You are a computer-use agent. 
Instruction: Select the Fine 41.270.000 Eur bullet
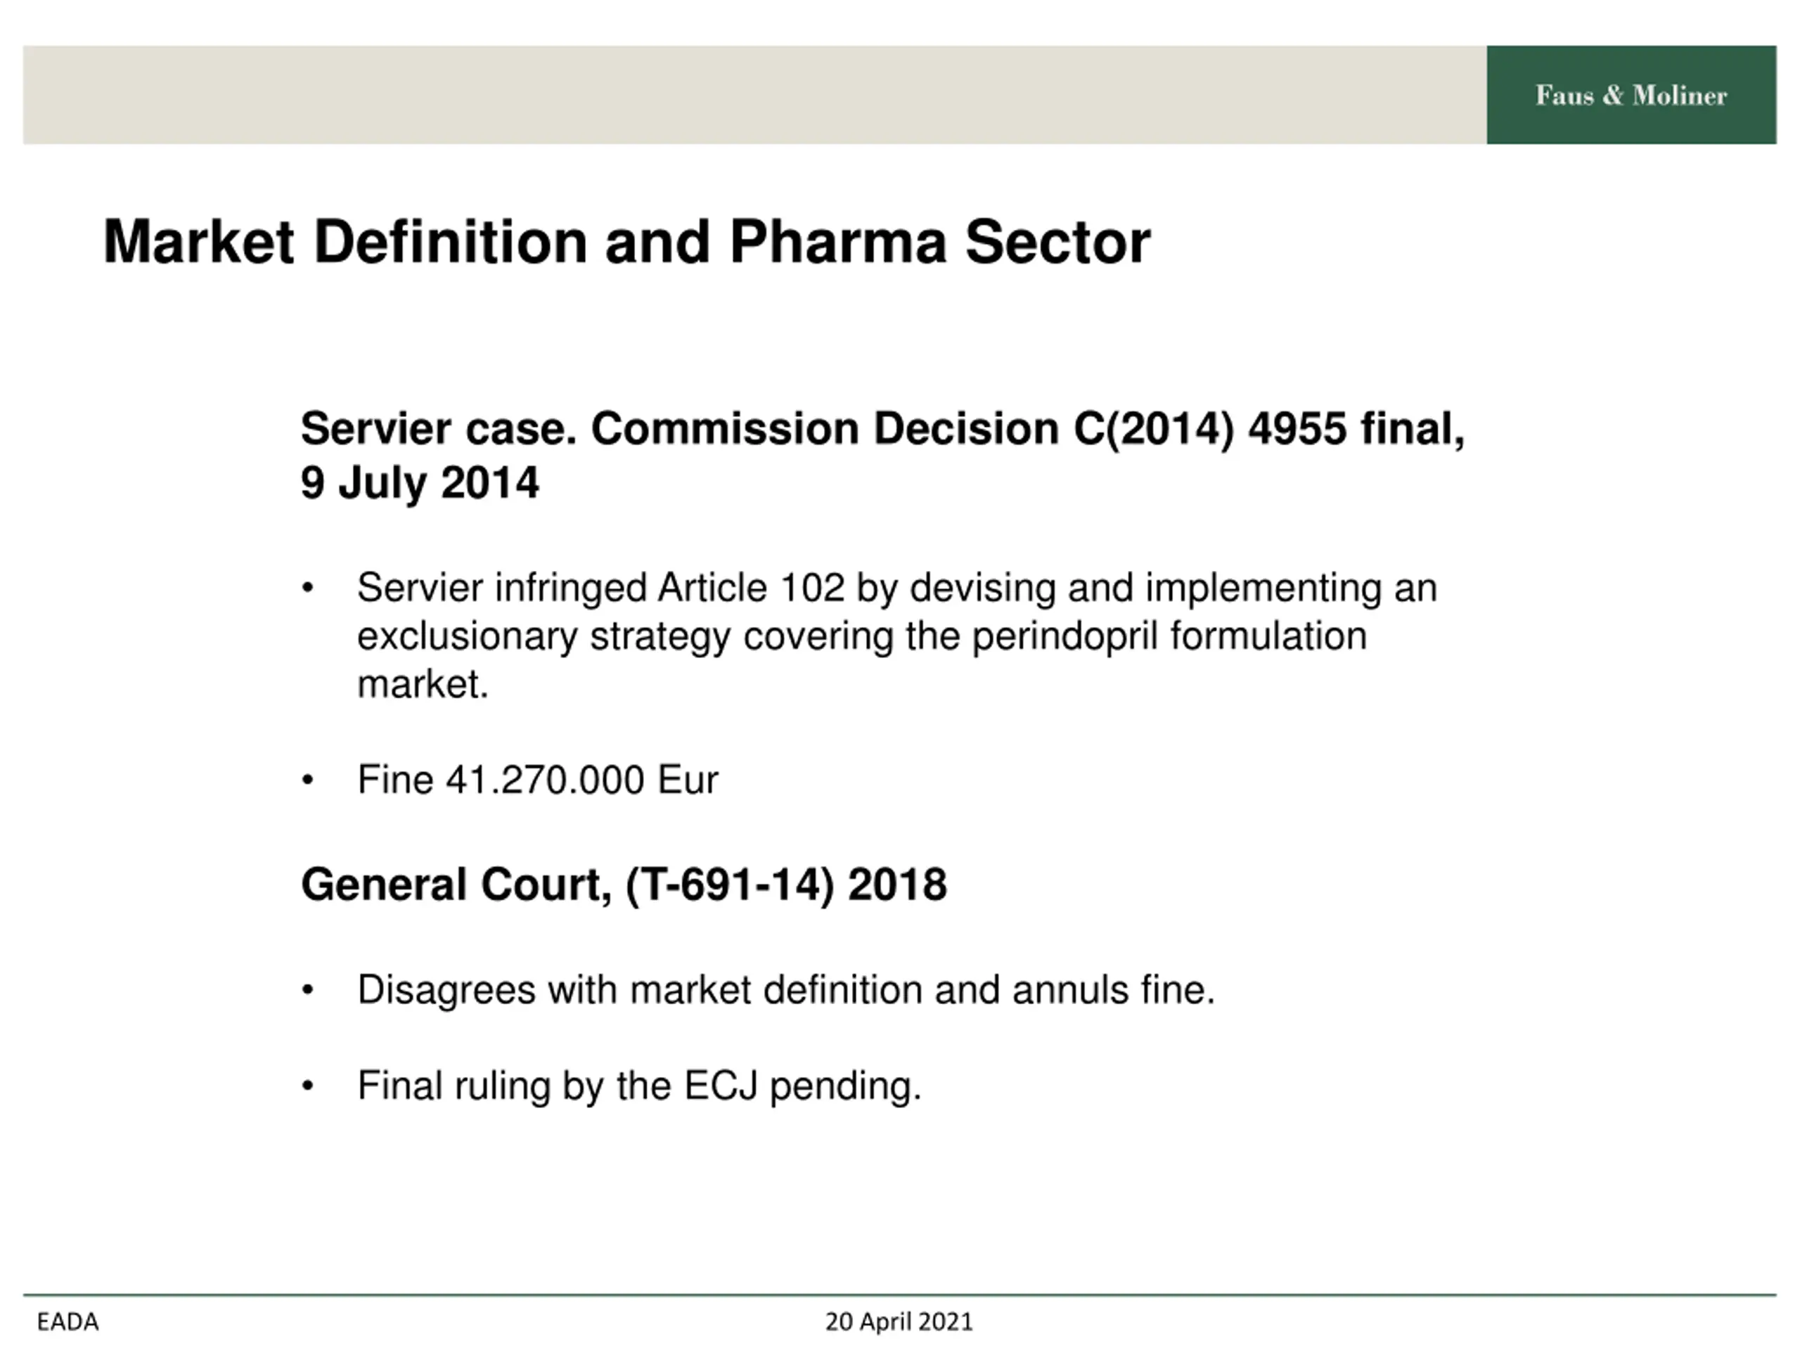538,780
